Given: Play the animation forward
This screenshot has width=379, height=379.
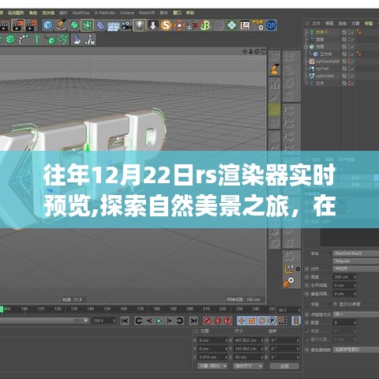Looking at the screenshot, I should click(x=159, y=321).
